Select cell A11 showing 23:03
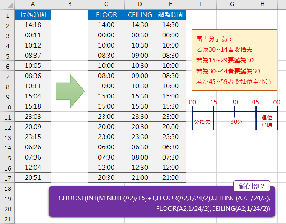This screenshot has height=224, width=286. coord(33,117)
